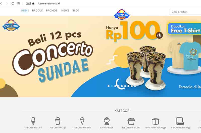Open the browser tab overview grid icon
Screen dimensions: 201x133
point(19,3)
